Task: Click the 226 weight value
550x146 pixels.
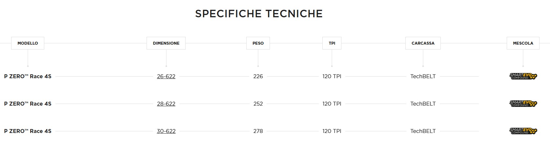Action: (x=258, y=76)
